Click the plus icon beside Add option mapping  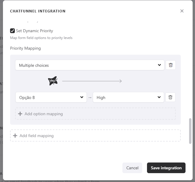pyautogui.click(x=20, y=114)
